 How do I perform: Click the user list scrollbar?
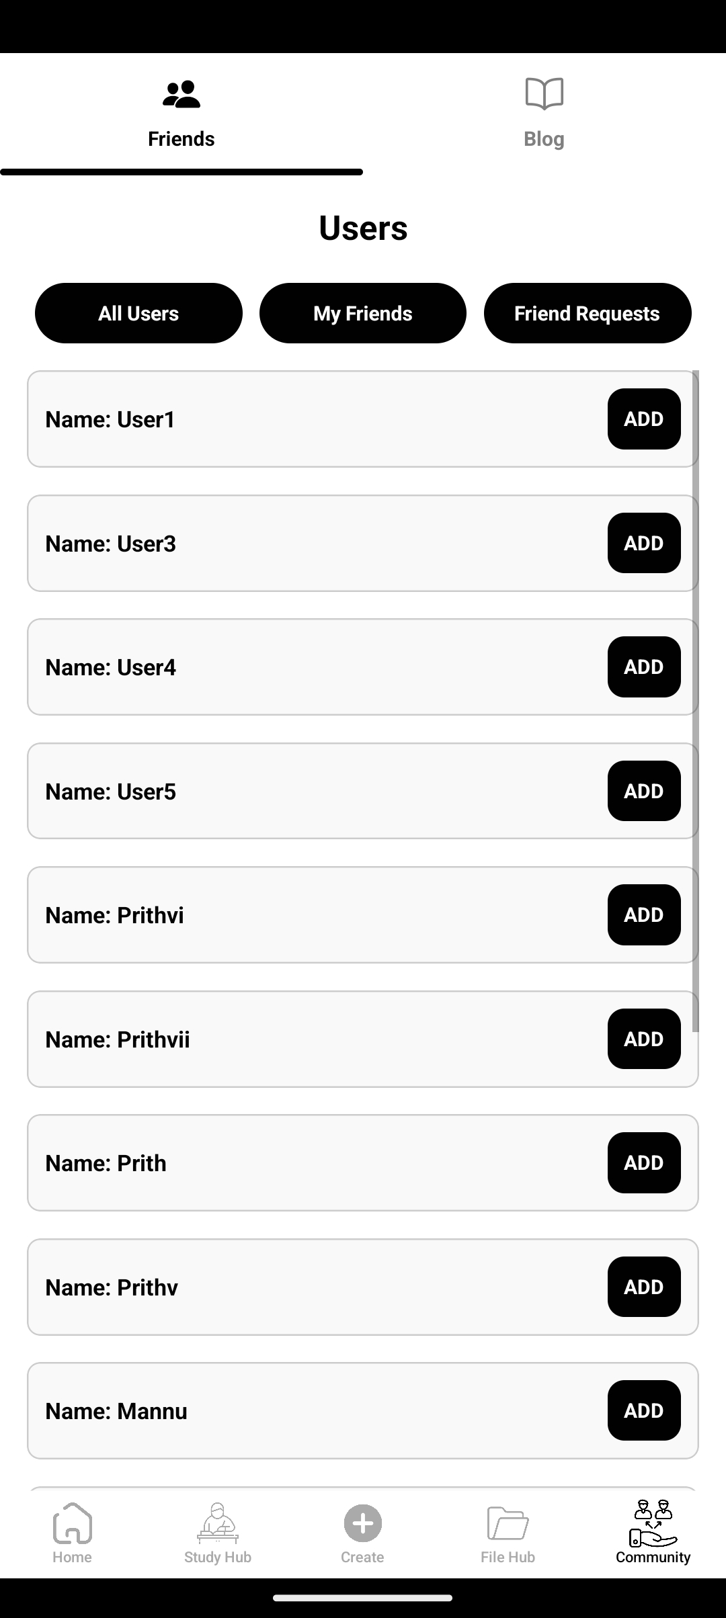[696, 701]
